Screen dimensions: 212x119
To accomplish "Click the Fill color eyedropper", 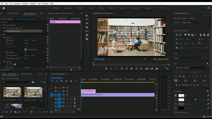I will [208, 96].
